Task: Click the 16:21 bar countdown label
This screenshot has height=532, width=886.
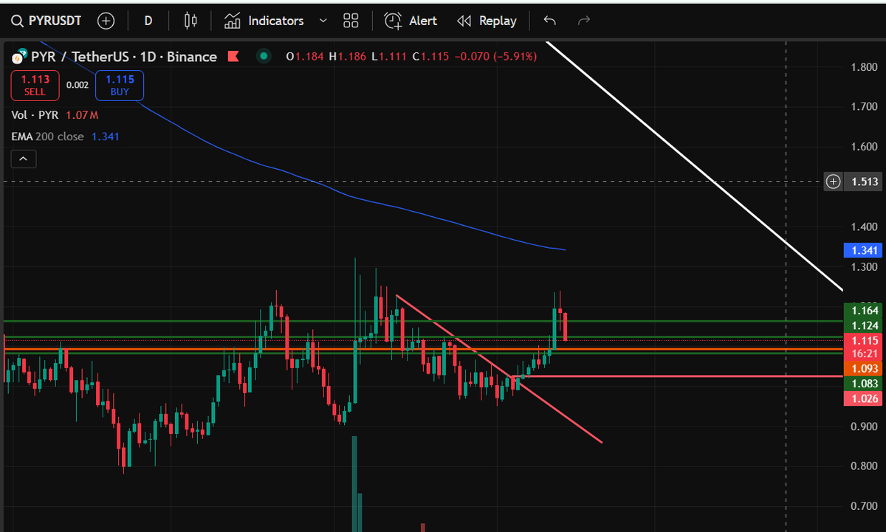Action: (x=862, y=354)
